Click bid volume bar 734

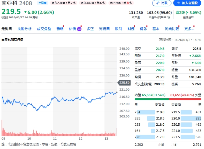pyautogui.click(x=145, y=112)
